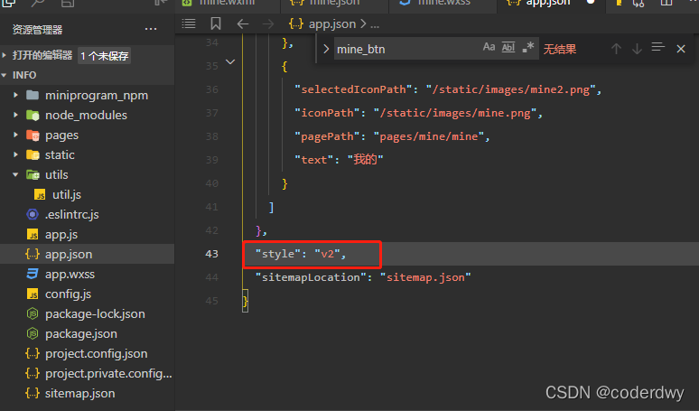Click the 1 个未保存 badge
The width and height of the screenshot is (699, 411).
point(105,56)
